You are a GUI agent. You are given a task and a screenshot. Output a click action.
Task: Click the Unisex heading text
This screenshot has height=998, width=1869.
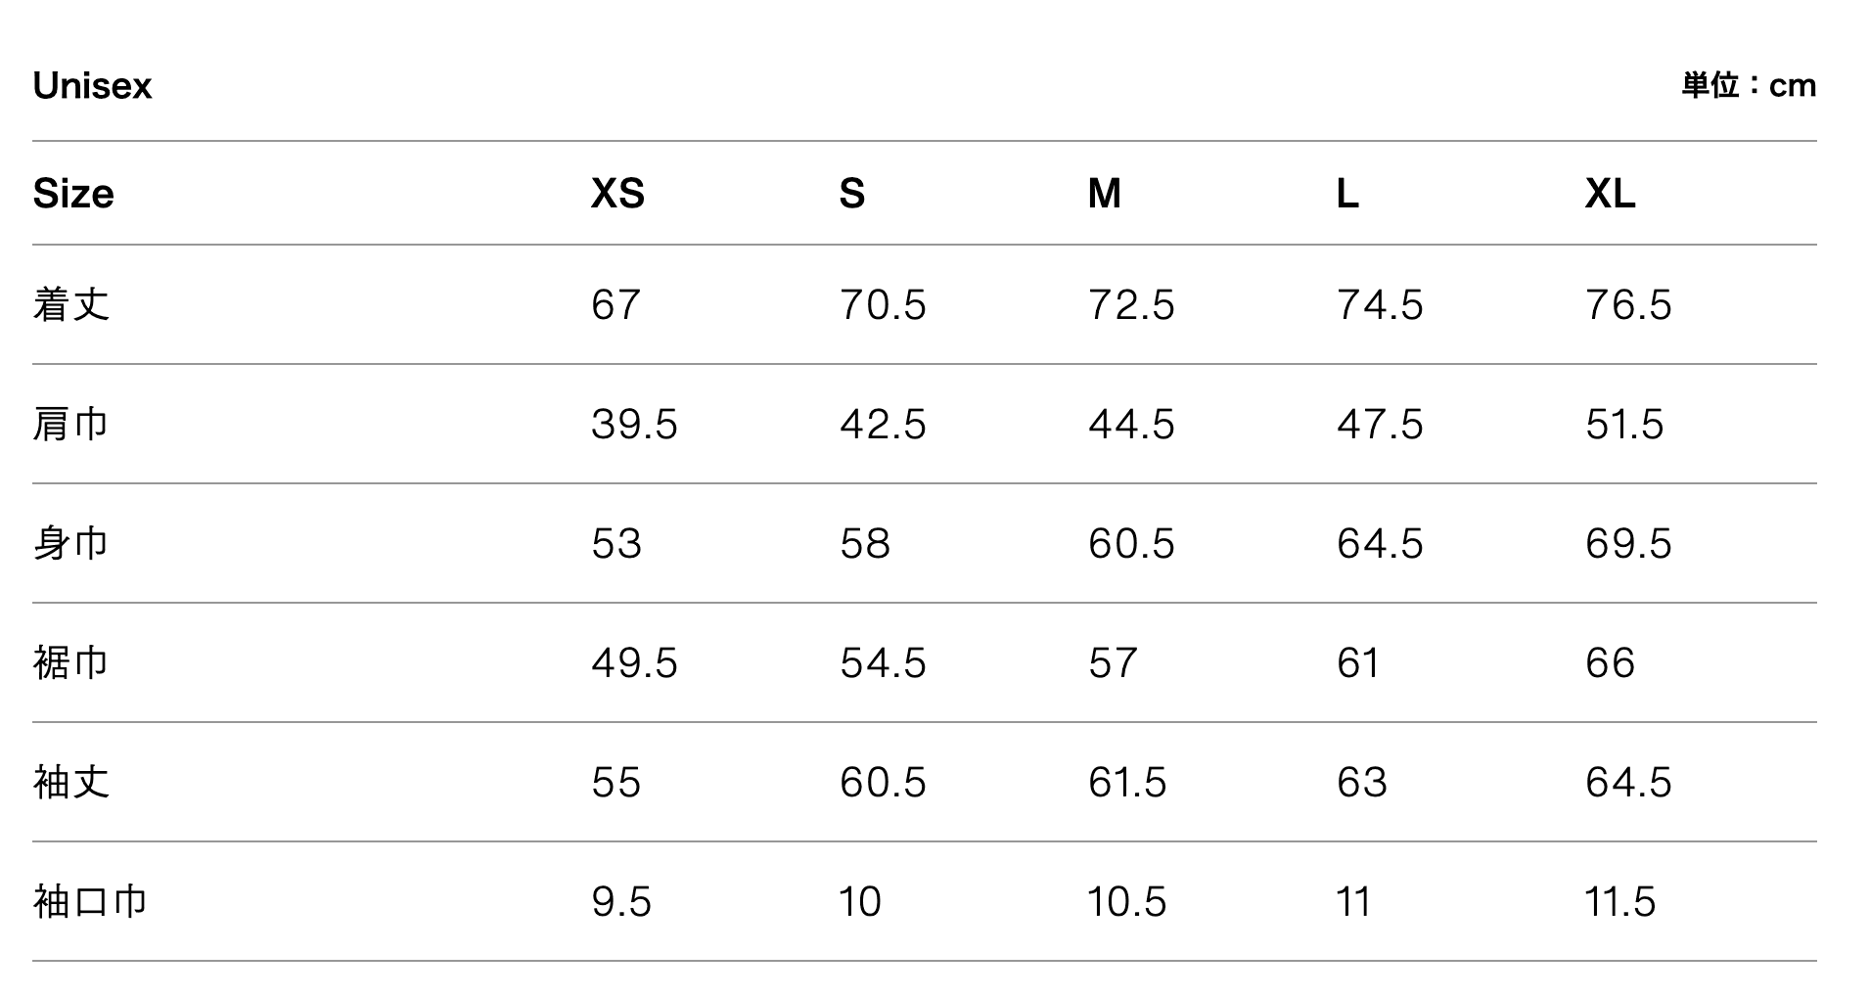pyautogui.click(x=92, y=86)
